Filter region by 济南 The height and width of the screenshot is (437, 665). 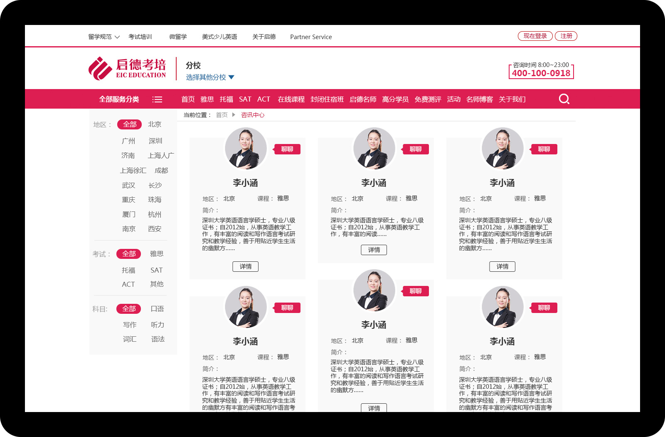click(128, 156)
